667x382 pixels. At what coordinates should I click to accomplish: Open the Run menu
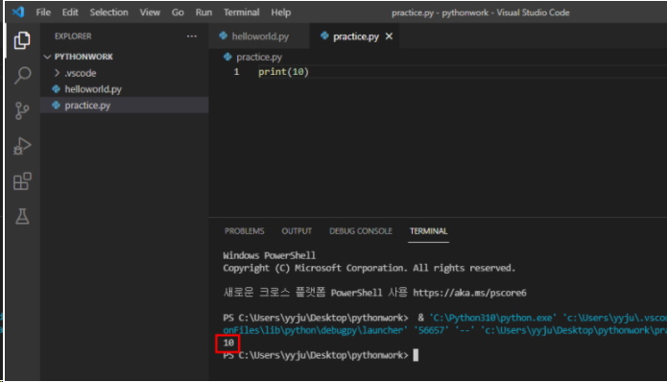(x=203, y=12)
